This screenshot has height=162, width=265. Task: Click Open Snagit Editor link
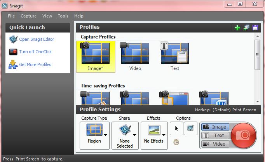37,39
